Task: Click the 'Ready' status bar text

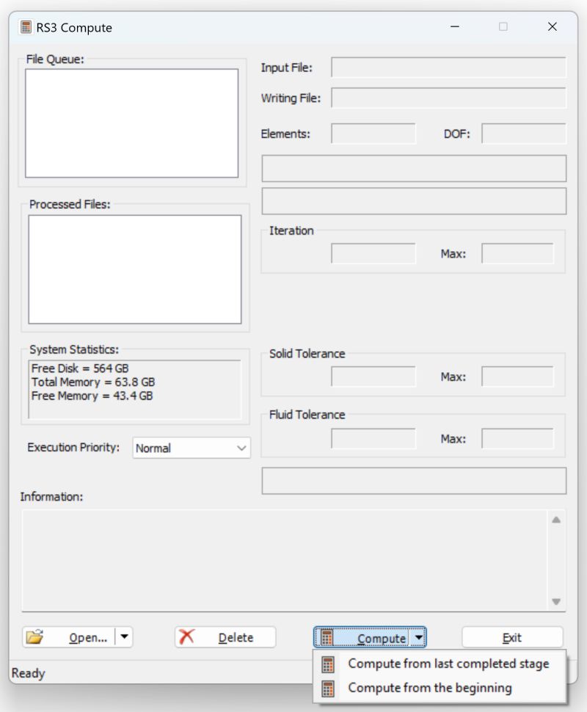Action: coord(28,673)
